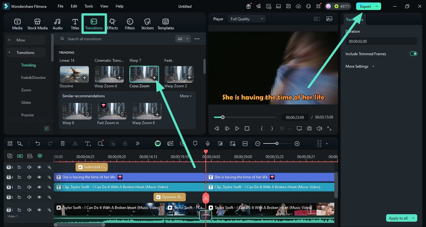
Task: Open the Stickers tab
Action: tap(147, 24)
